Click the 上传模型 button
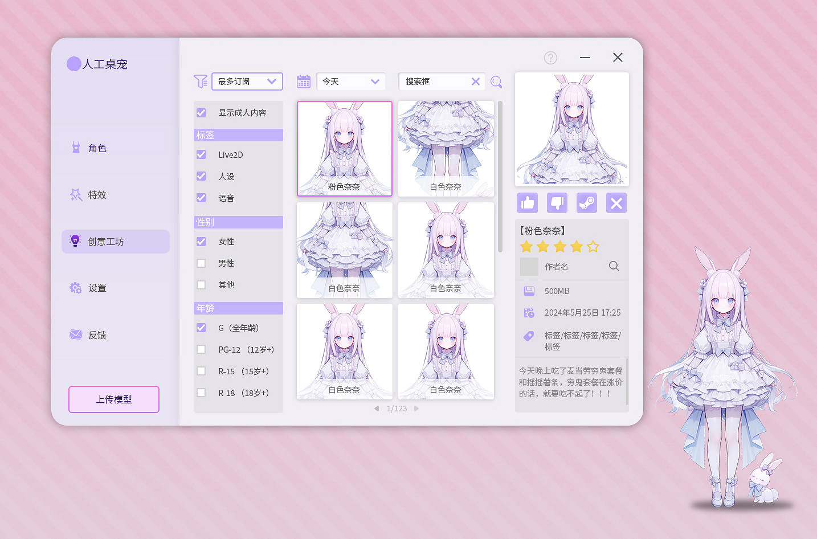817x539 pixels. coord(113,399)
